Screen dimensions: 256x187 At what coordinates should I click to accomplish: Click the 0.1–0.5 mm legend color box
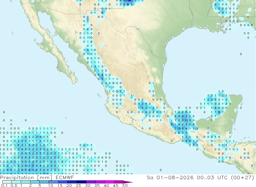7,182
